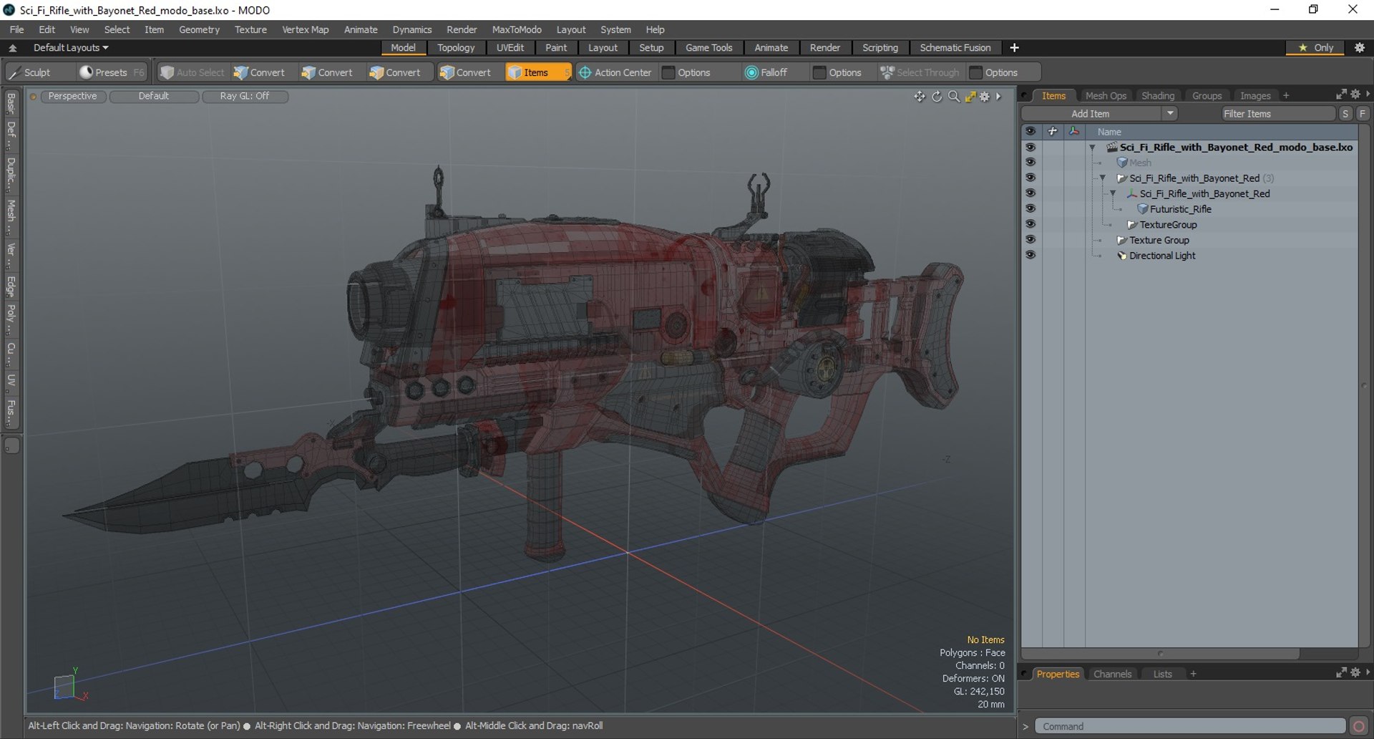Open the Falloff menu
This screenshot has height=739, width=1374.
766,72
